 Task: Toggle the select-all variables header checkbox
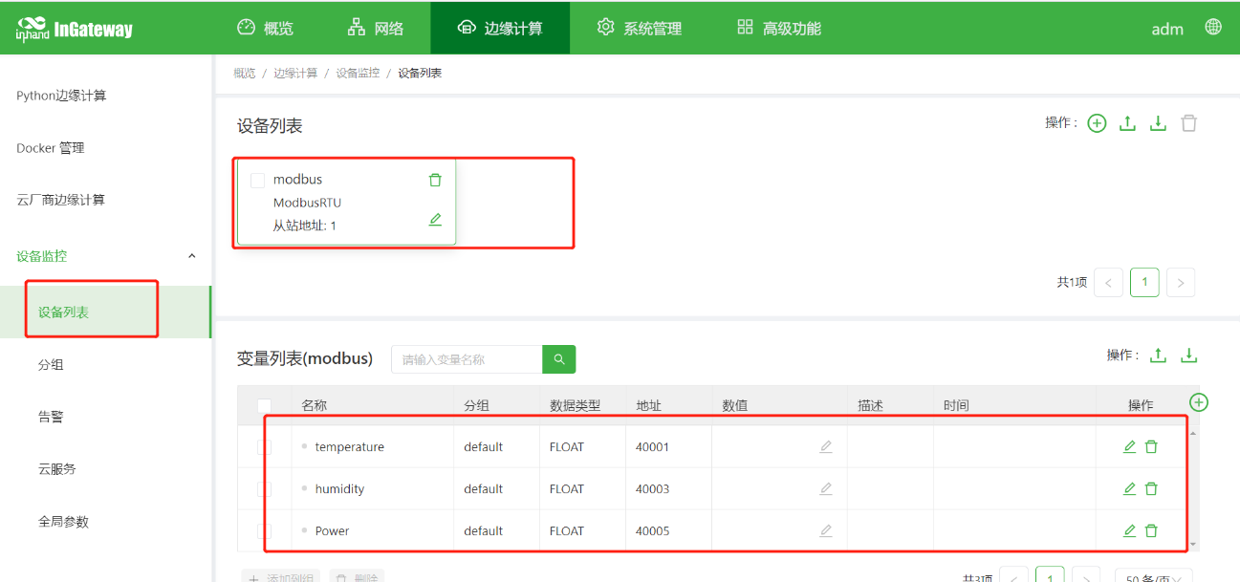tap(265, 405)
